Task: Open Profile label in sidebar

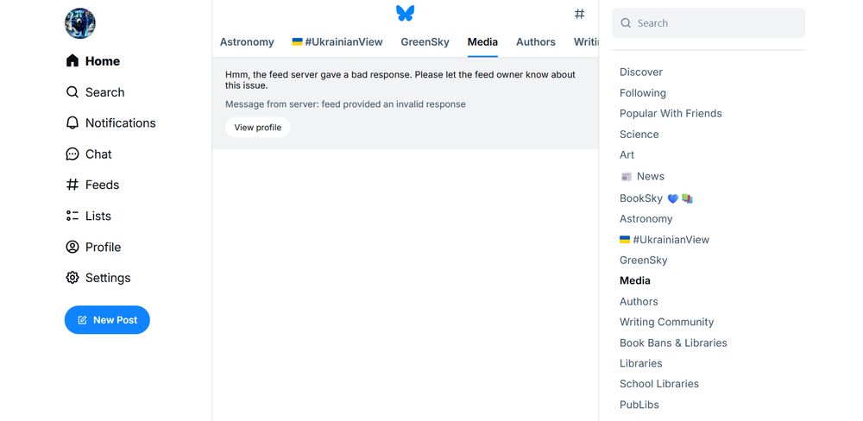Action: pyautogui.click(x=103, y=247)
